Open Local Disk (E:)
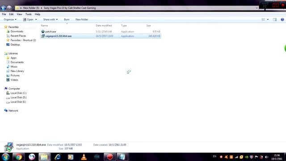Image resolution: width=286 pixels, height=161 pixels. 18,102
